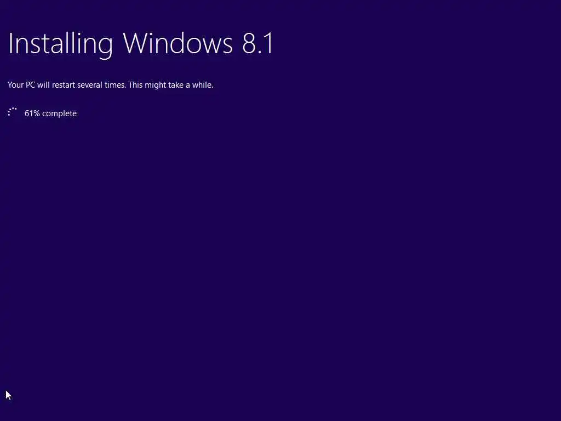Click "Your PC" in the subtitle

click(x=21, y=85)
